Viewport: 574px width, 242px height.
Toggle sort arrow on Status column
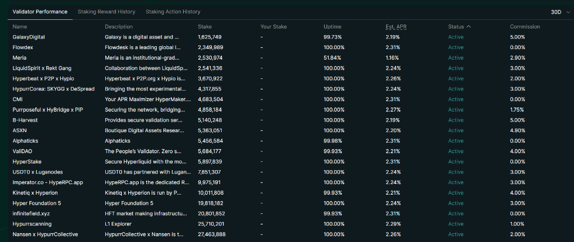[x=469, y=27]
